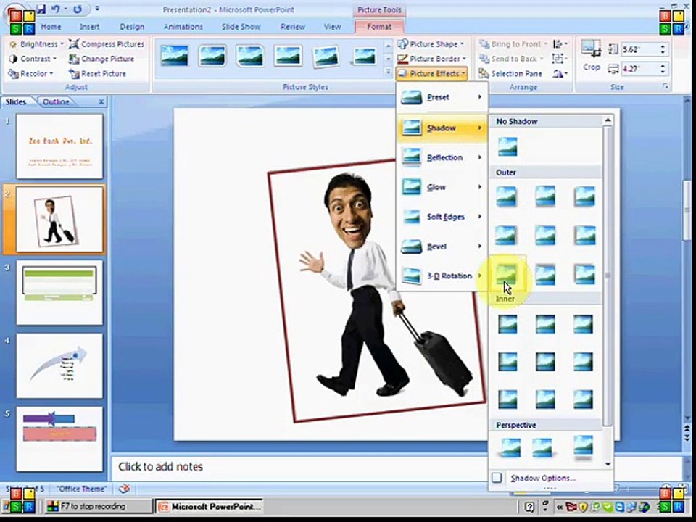Apply the first Outer shadow preset

507,196
